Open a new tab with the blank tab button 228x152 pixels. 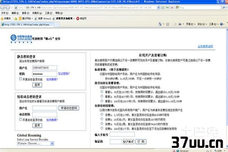(x=57, y=25)
